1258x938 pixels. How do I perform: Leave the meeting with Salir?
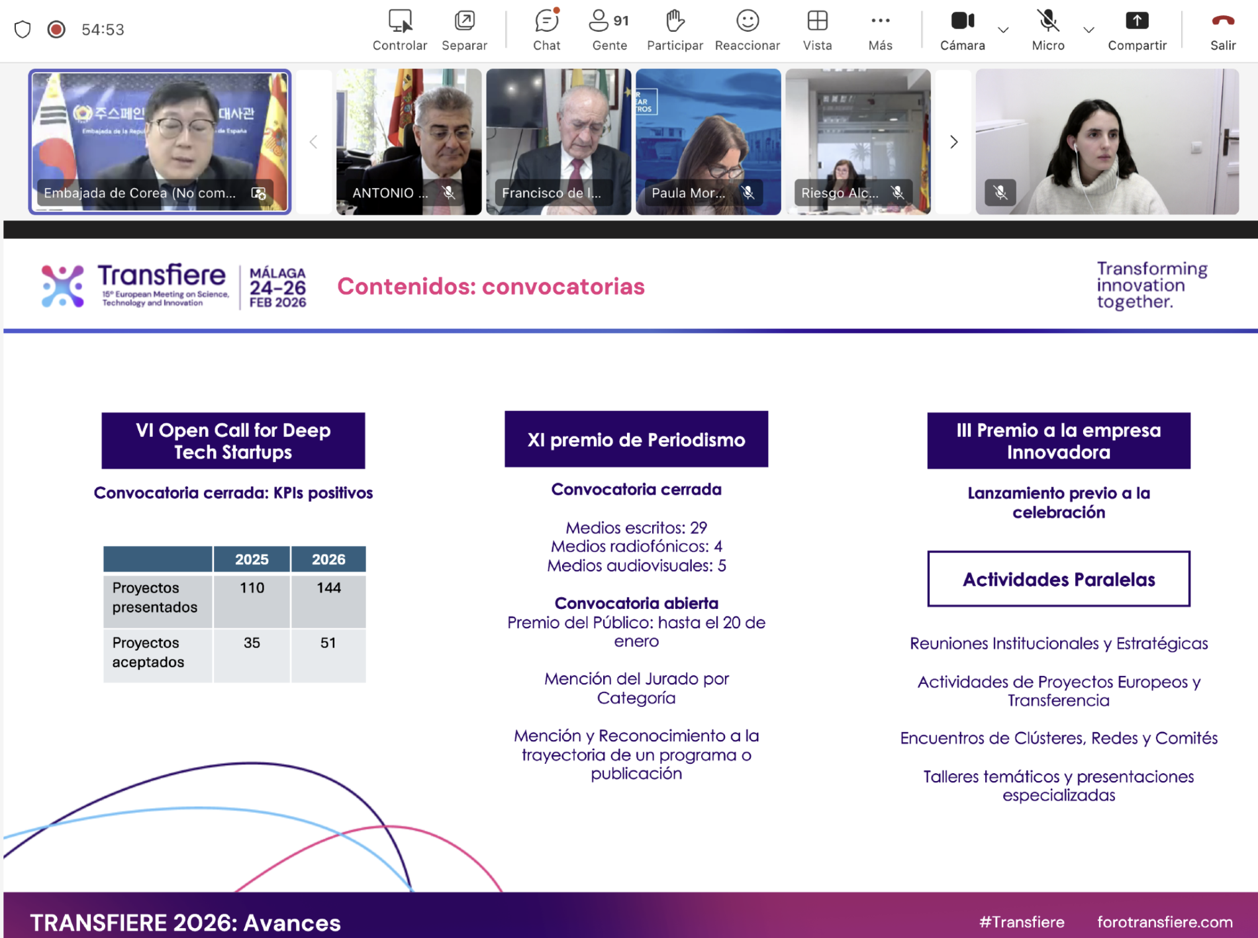tap(1222, 30)
